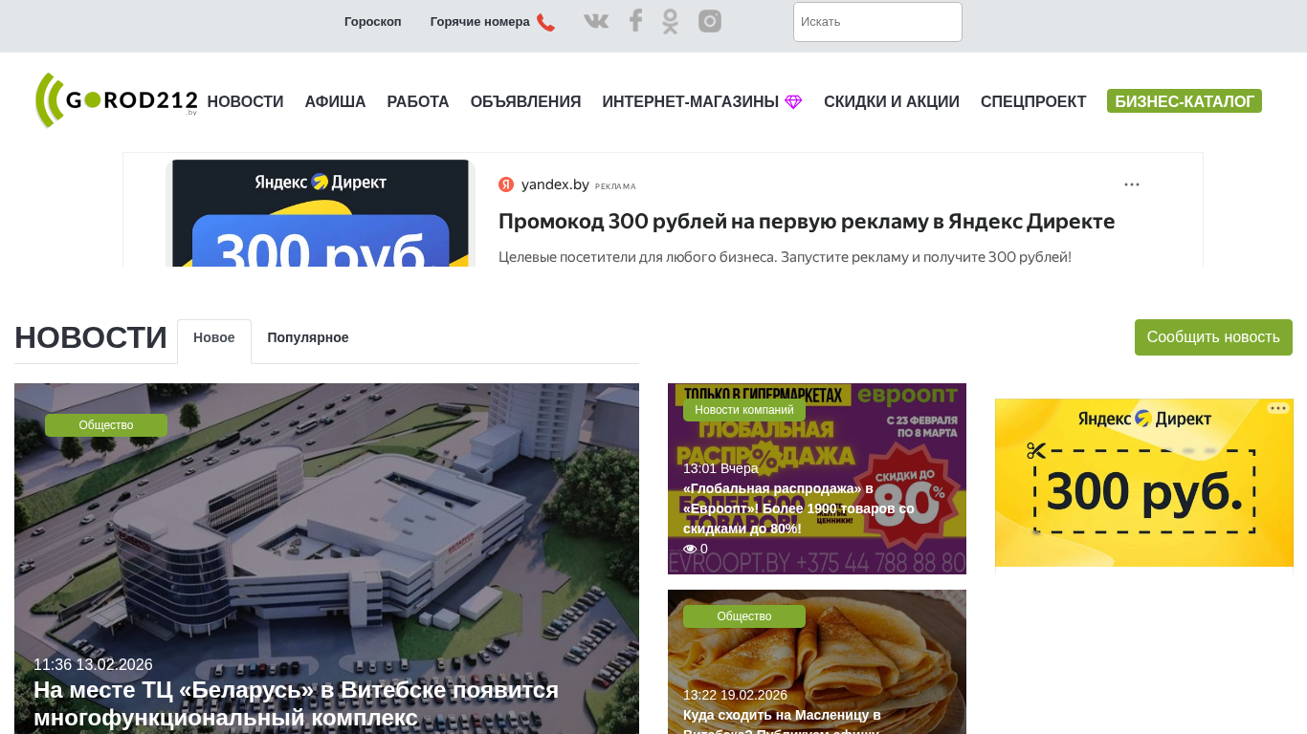Focus the Искать search field
1307x734 pixels.
coord(877,22)
